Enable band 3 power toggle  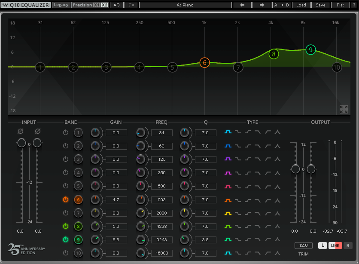click(66, 159)
